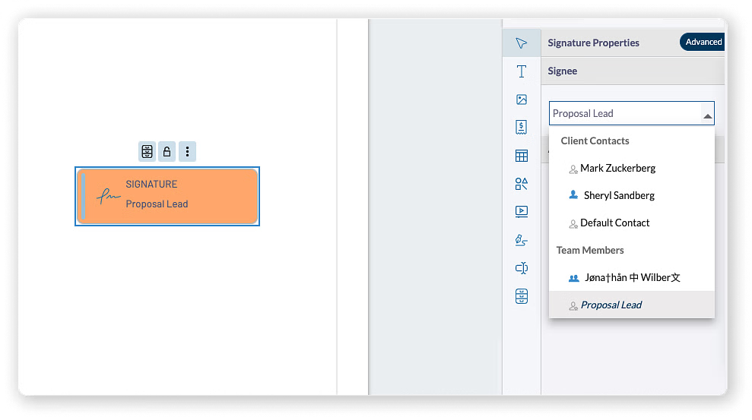Click SIGNATURE text in the orange block
The width and height of the screenshot is (752, 420).
pos(151,185)
